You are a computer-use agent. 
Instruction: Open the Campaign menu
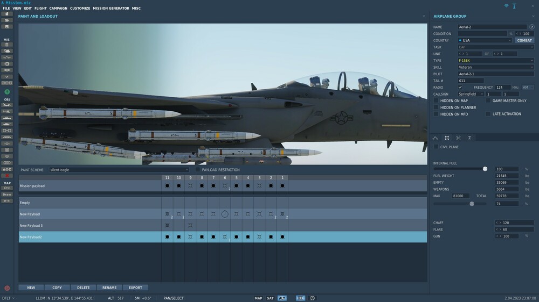[x=58, y=9]
